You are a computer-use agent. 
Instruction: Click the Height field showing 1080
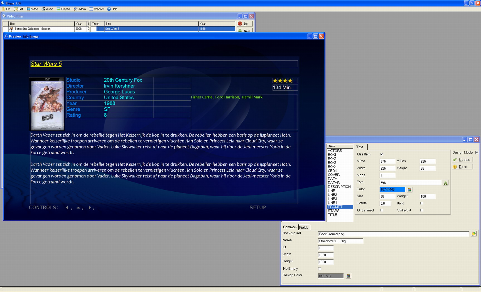pos(326,262)
